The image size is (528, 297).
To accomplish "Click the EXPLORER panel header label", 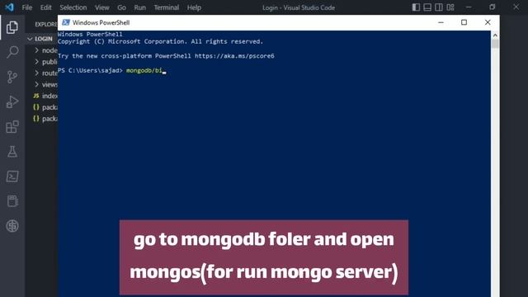I will 46,24.
